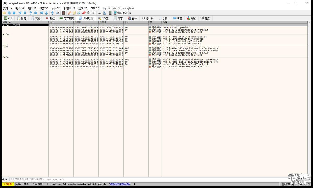
Task: Switch to the 笔记 notes tab
Action: (x=36, y=18)
